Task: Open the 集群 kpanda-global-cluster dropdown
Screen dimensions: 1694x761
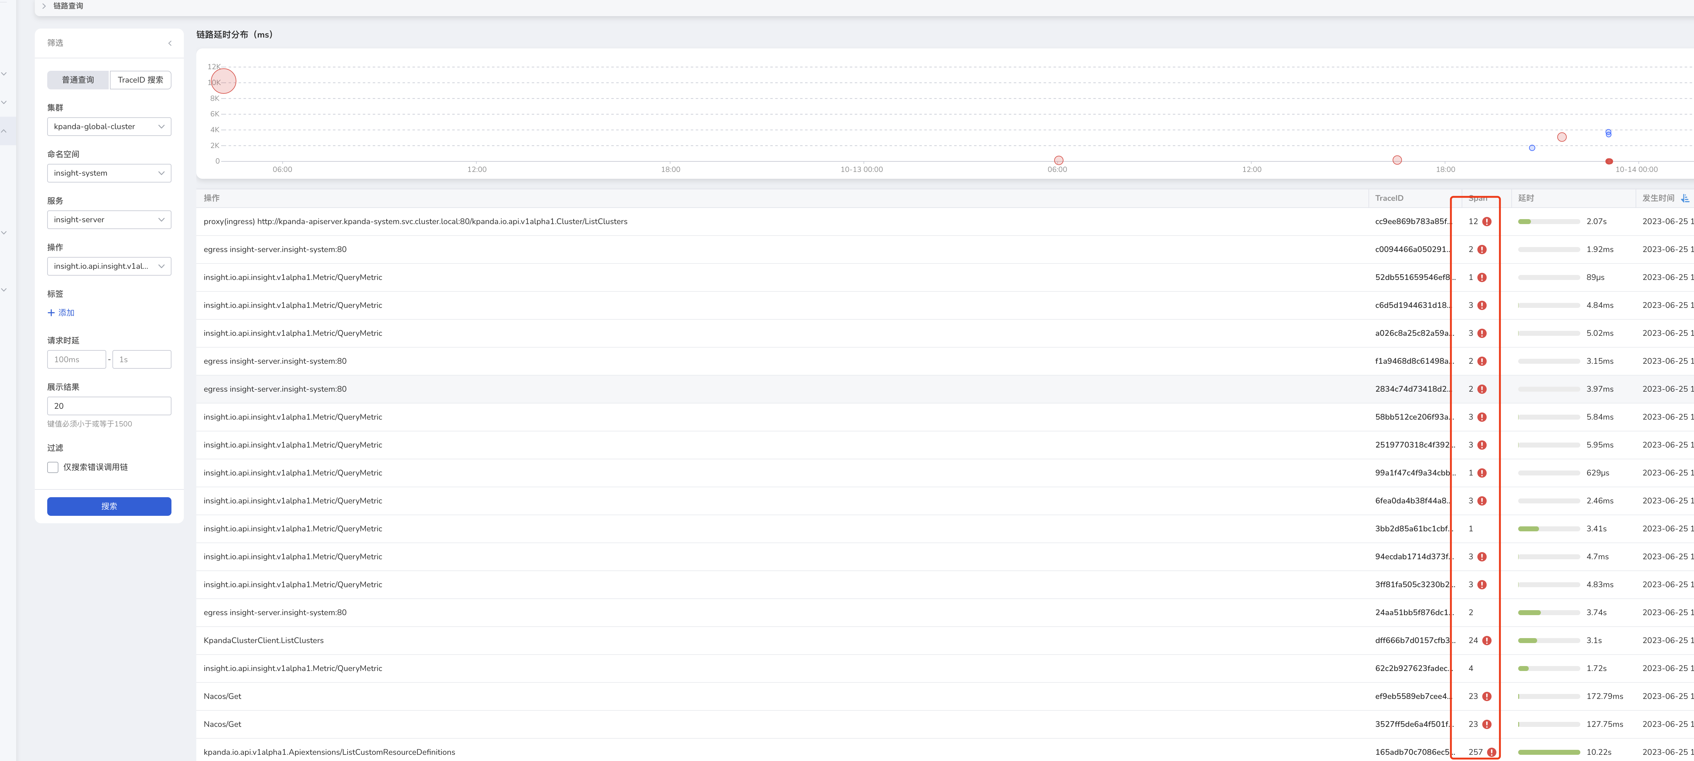Action: pos(109,127)
